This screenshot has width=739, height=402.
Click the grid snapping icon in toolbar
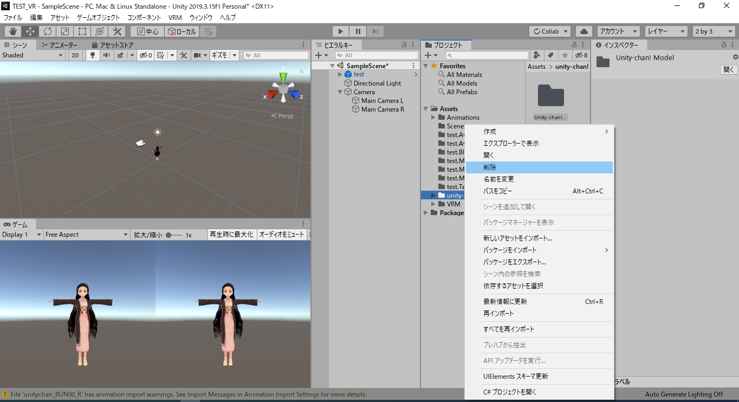pyautogui.click(x=208, y=31)
